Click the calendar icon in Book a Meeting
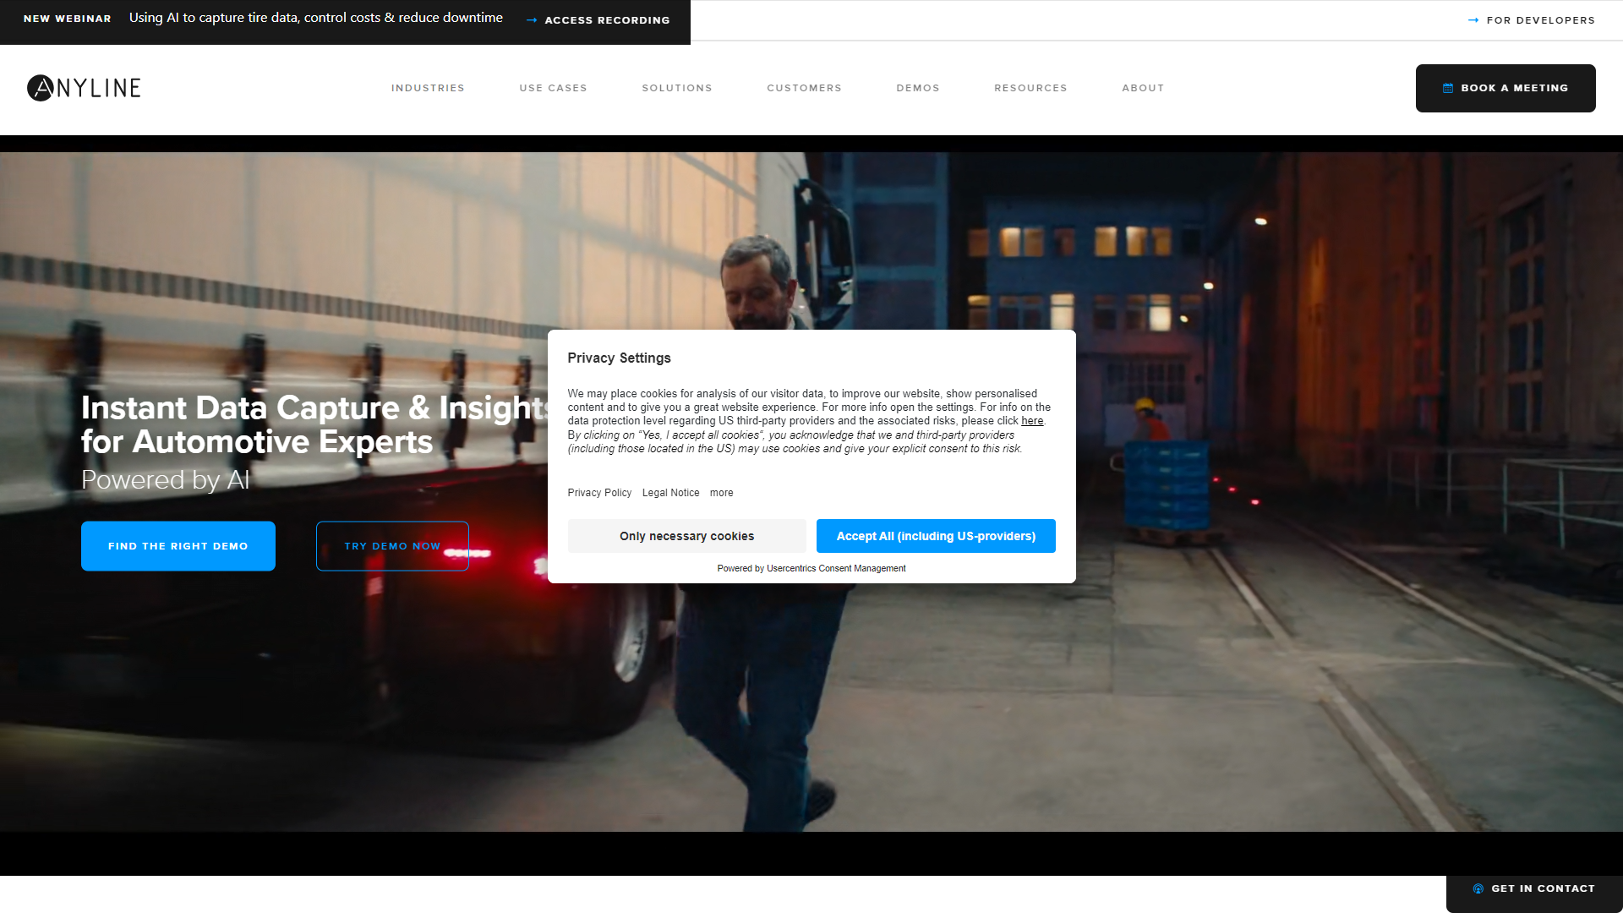Image resolution: width=1623 pixels, height=913 pixels. pyautogui.click(x=1447, y=87)
